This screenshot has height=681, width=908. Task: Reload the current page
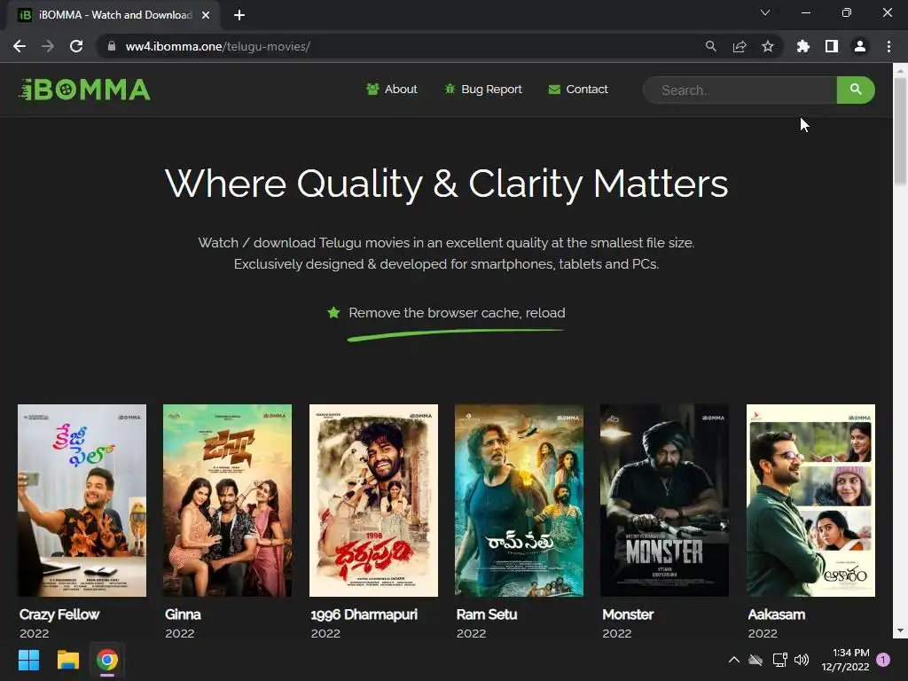pos(76,46)
